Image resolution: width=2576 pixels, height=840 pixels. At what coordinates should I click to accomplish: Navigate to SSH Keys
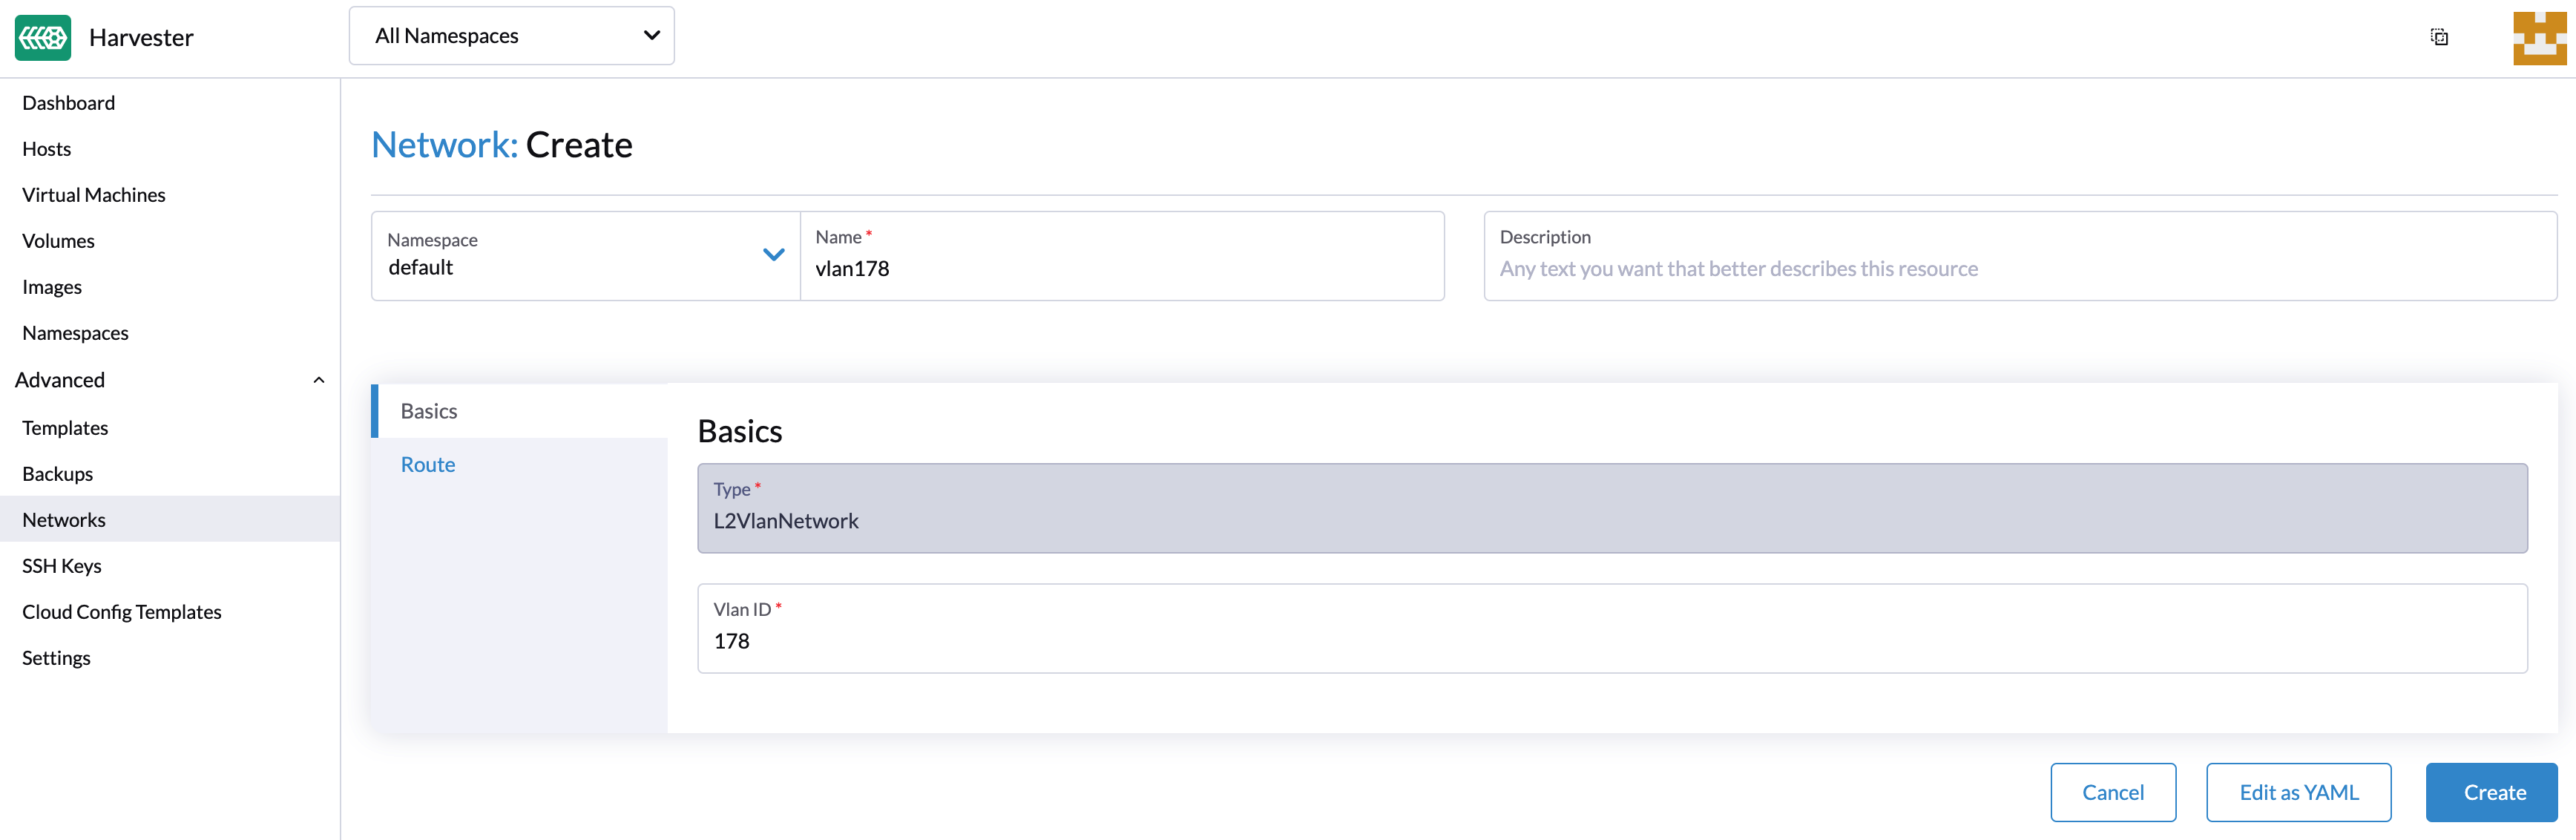[x=62, y=566]
